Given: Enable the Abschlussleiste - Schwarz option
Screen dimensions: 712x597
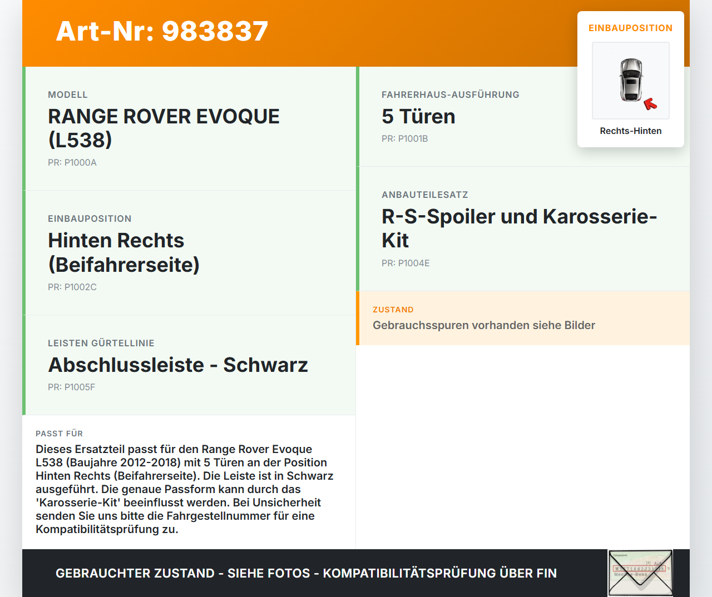Looking at the screenshot, I should [178, 365].
